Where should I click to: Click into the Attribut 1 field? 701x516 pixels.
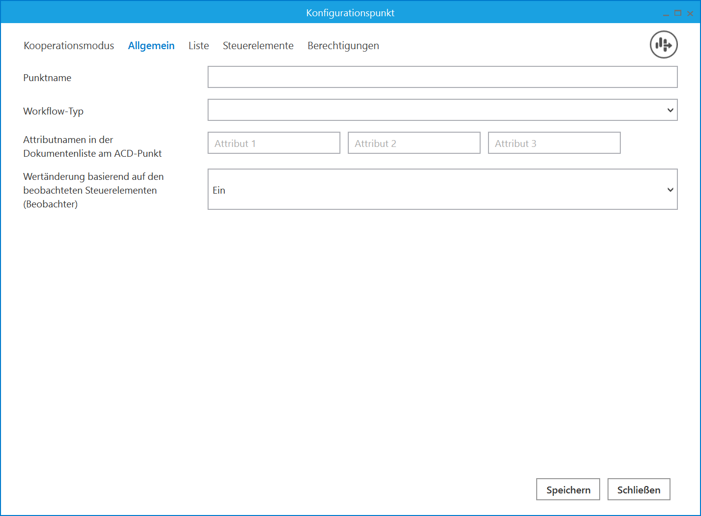click(x=274, y=143)
